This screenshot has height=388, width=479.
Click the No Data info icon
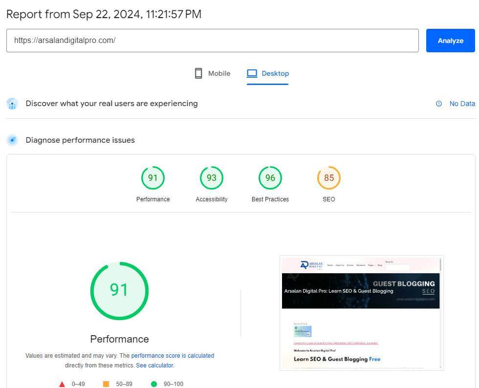click(439, 104)
